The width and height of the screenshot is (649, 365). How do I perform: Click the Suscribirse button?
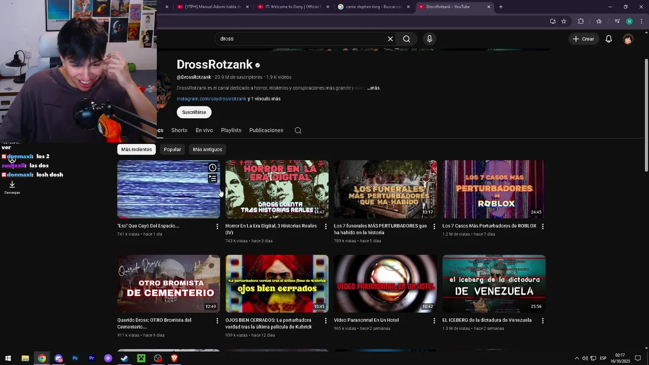pyautogui.click(x=194, y=112)
